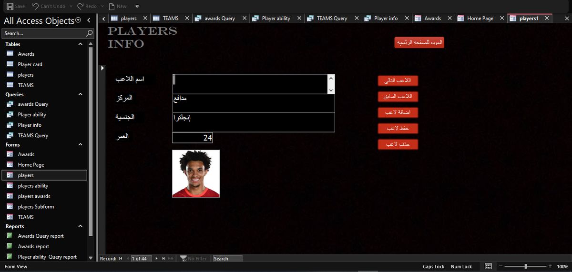Click the العمر age field showing 24
The height and width of the screenshot is (272, 572).
click(192, 138)
